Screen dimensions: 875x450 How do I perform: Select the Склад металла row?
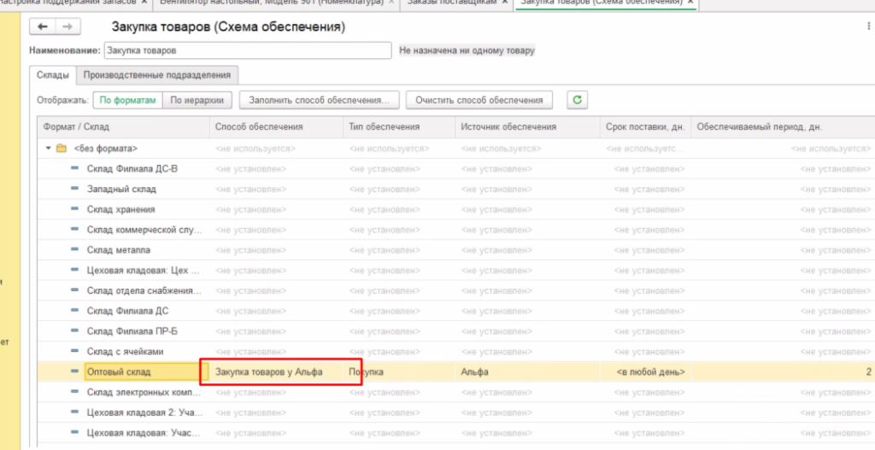(119, 249)
